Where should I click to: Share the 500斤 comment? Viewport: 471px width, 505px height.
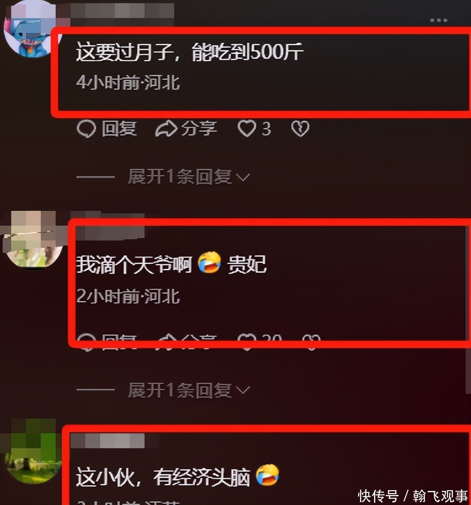point(186,129)
